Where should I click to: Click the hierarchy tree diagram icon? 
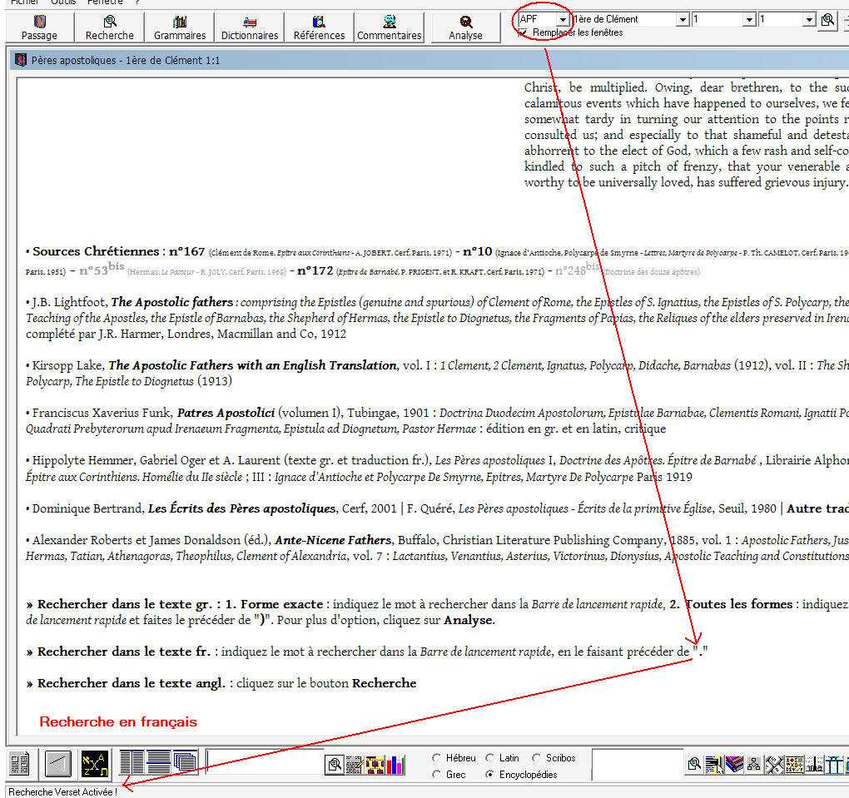754,765
